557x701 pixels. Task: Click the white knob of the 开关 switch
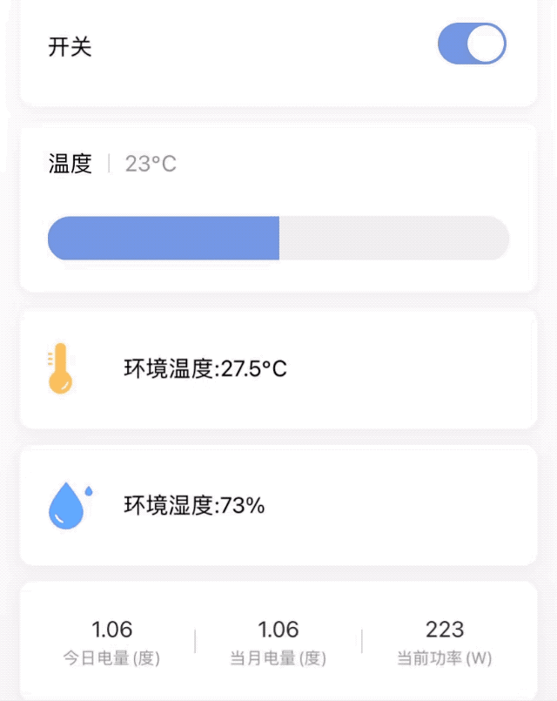coord(487,44)
